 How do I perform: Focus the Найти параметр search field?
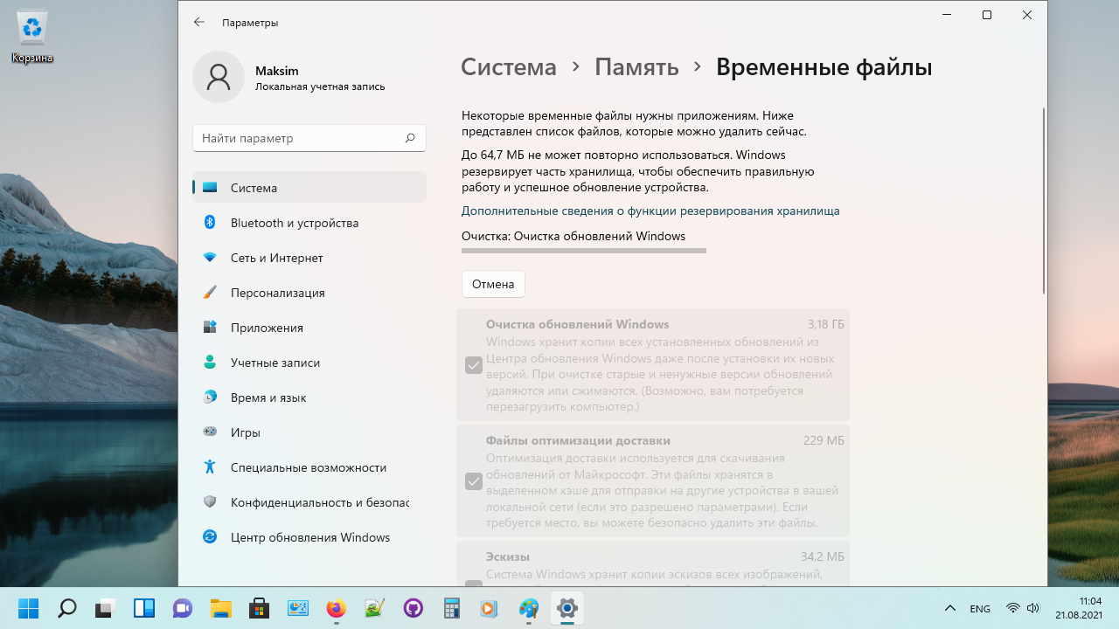click(309, 138)
